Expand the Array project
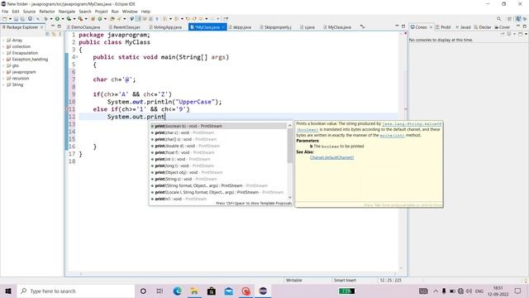 3,41
